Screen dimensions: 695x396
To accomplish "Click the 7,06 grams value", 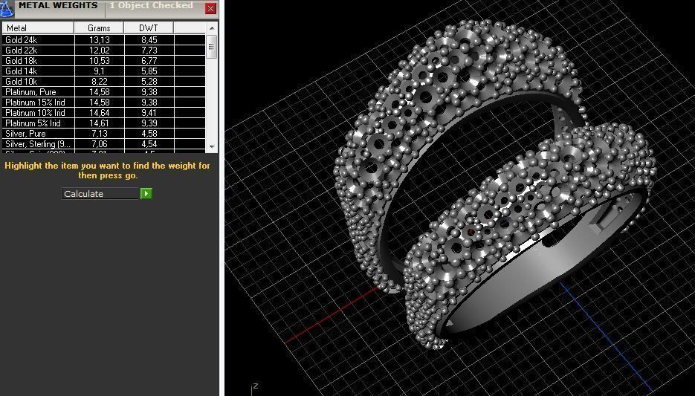I will [100, 144].
